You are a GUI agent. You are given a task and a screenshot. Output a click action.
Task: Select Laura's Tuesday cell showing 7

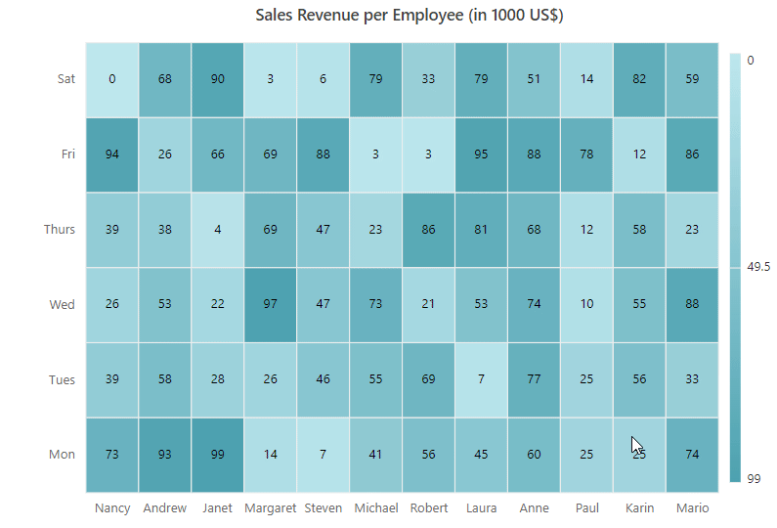point(481,380)
